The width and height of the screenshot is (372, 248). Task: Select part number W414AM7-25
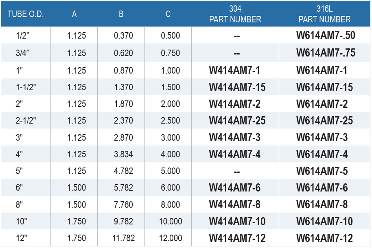click(x=237, y=120)
